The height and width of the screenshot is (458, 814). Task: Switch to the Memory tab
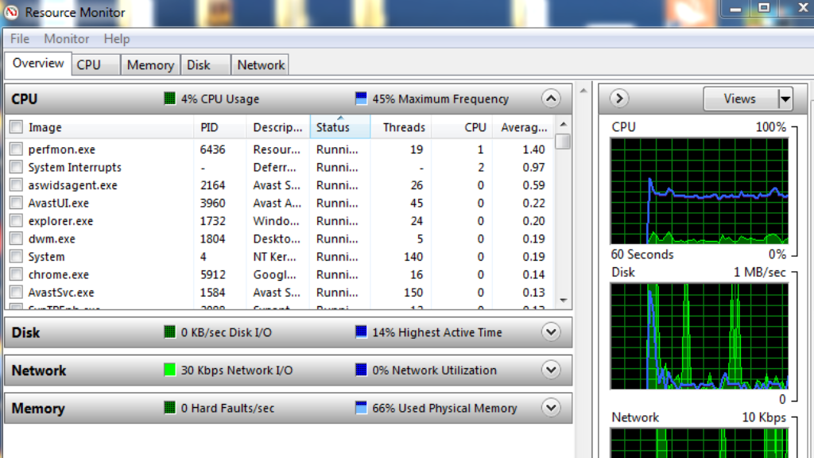coord(149,64)
